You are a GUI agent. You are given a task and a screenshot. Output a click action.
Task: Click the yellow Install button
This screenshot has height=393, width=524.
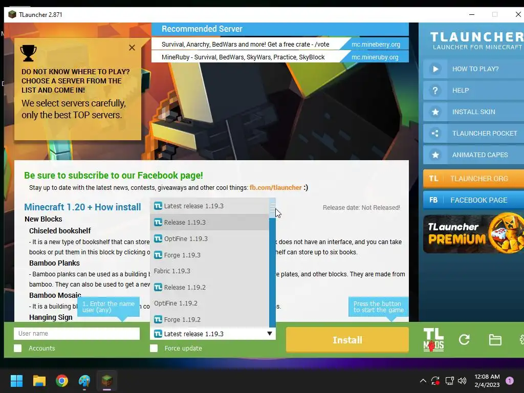pyautogui.click(x=347, y=340)
